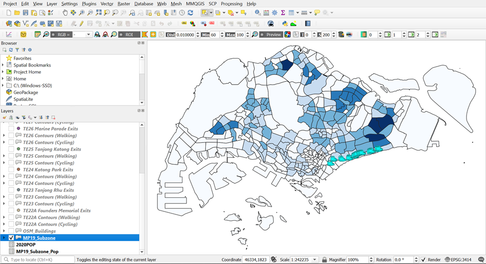
Task: Open the Vector menu
Action: click(107, 3)
